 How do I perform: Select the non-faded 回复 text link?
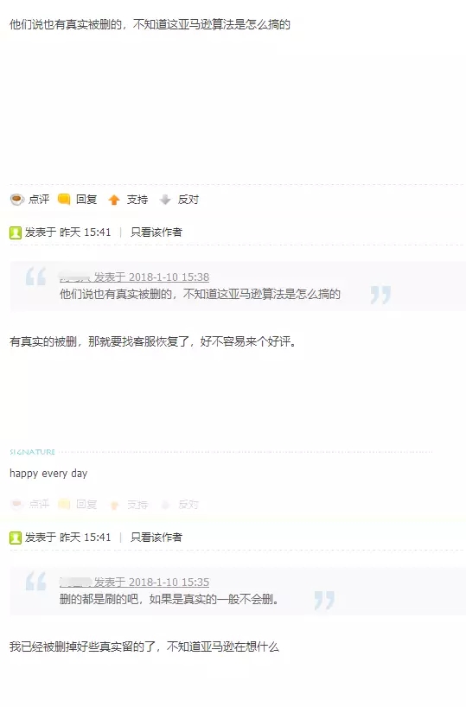coord(86,200)
